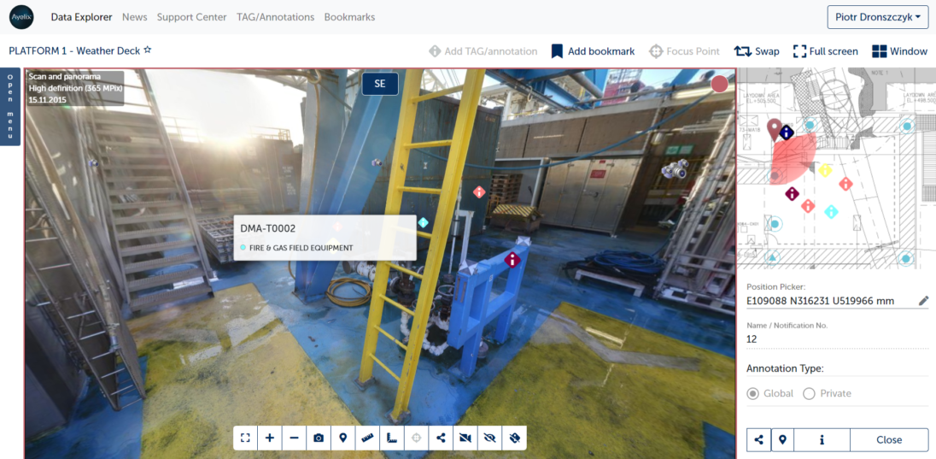Viewport: 936px width, 459px height.
Task: Show annotation info with the panel info button
Action: pos(822,439)
